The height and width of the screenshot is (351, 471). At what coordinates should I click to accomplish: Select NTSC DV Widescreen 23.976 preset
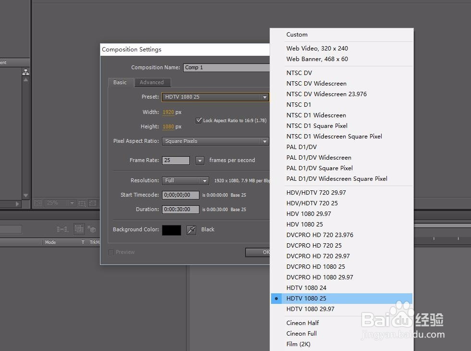pos(342,94)
